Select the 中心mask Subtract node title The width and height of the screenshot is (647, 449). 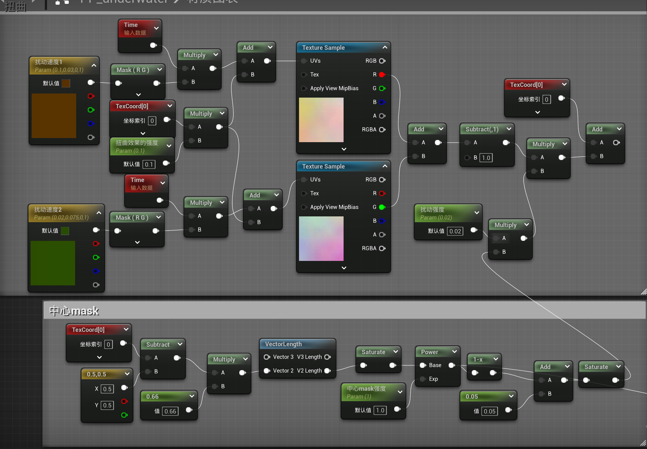pyautogui.click(x=158, y=345)
